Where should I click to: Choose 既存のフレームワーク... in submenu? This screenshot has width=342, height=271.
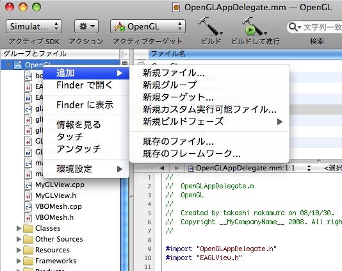[x=209, y=154]
